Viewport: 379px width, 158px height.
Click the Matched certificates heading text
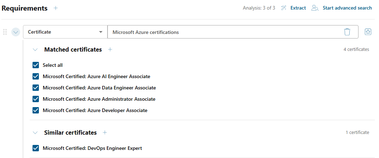coord(73,49)
